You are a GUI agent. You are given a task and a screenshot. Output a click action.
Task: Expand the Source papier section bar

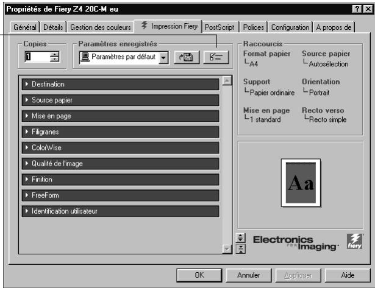tap(120, 100)
